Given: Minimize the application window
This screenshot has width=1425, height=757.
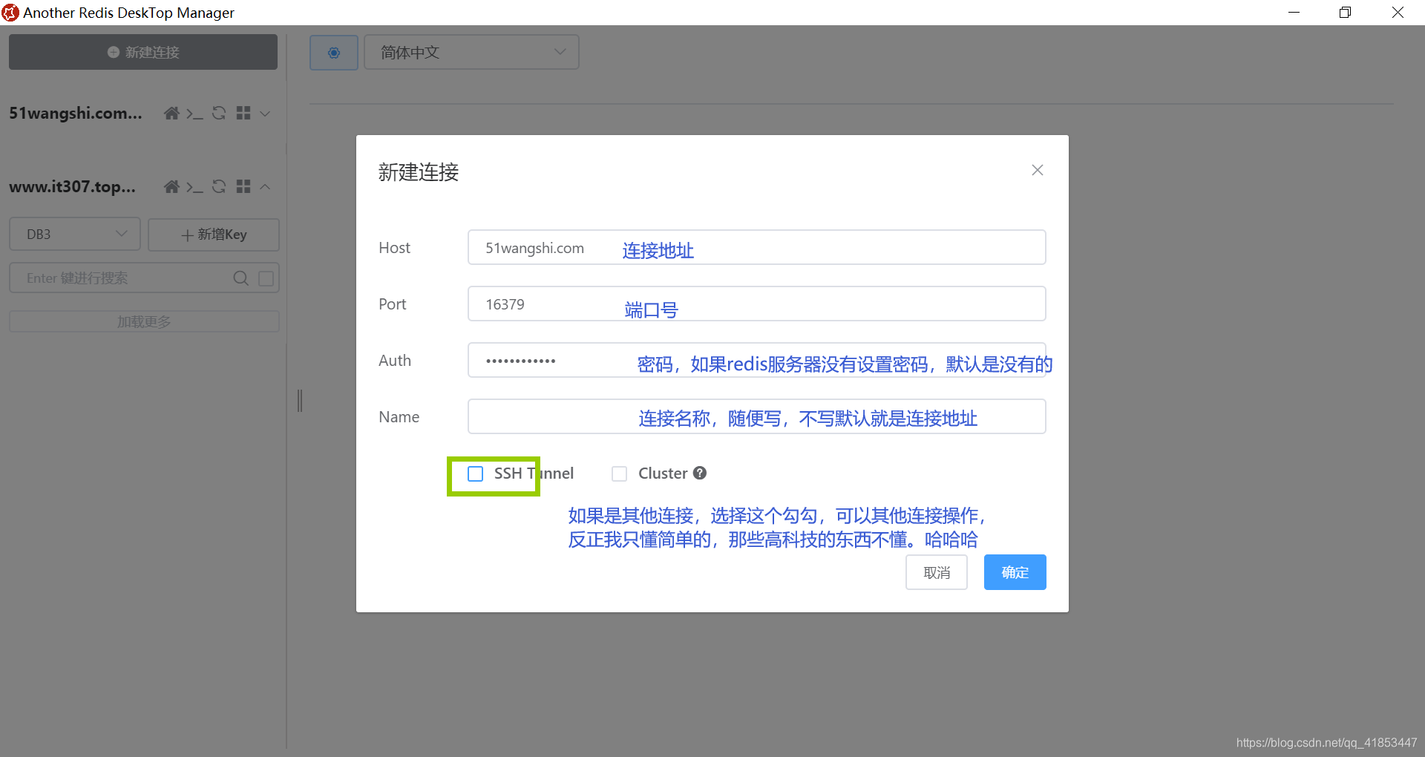Looking at the screenshot, I should coord(1294,13).
